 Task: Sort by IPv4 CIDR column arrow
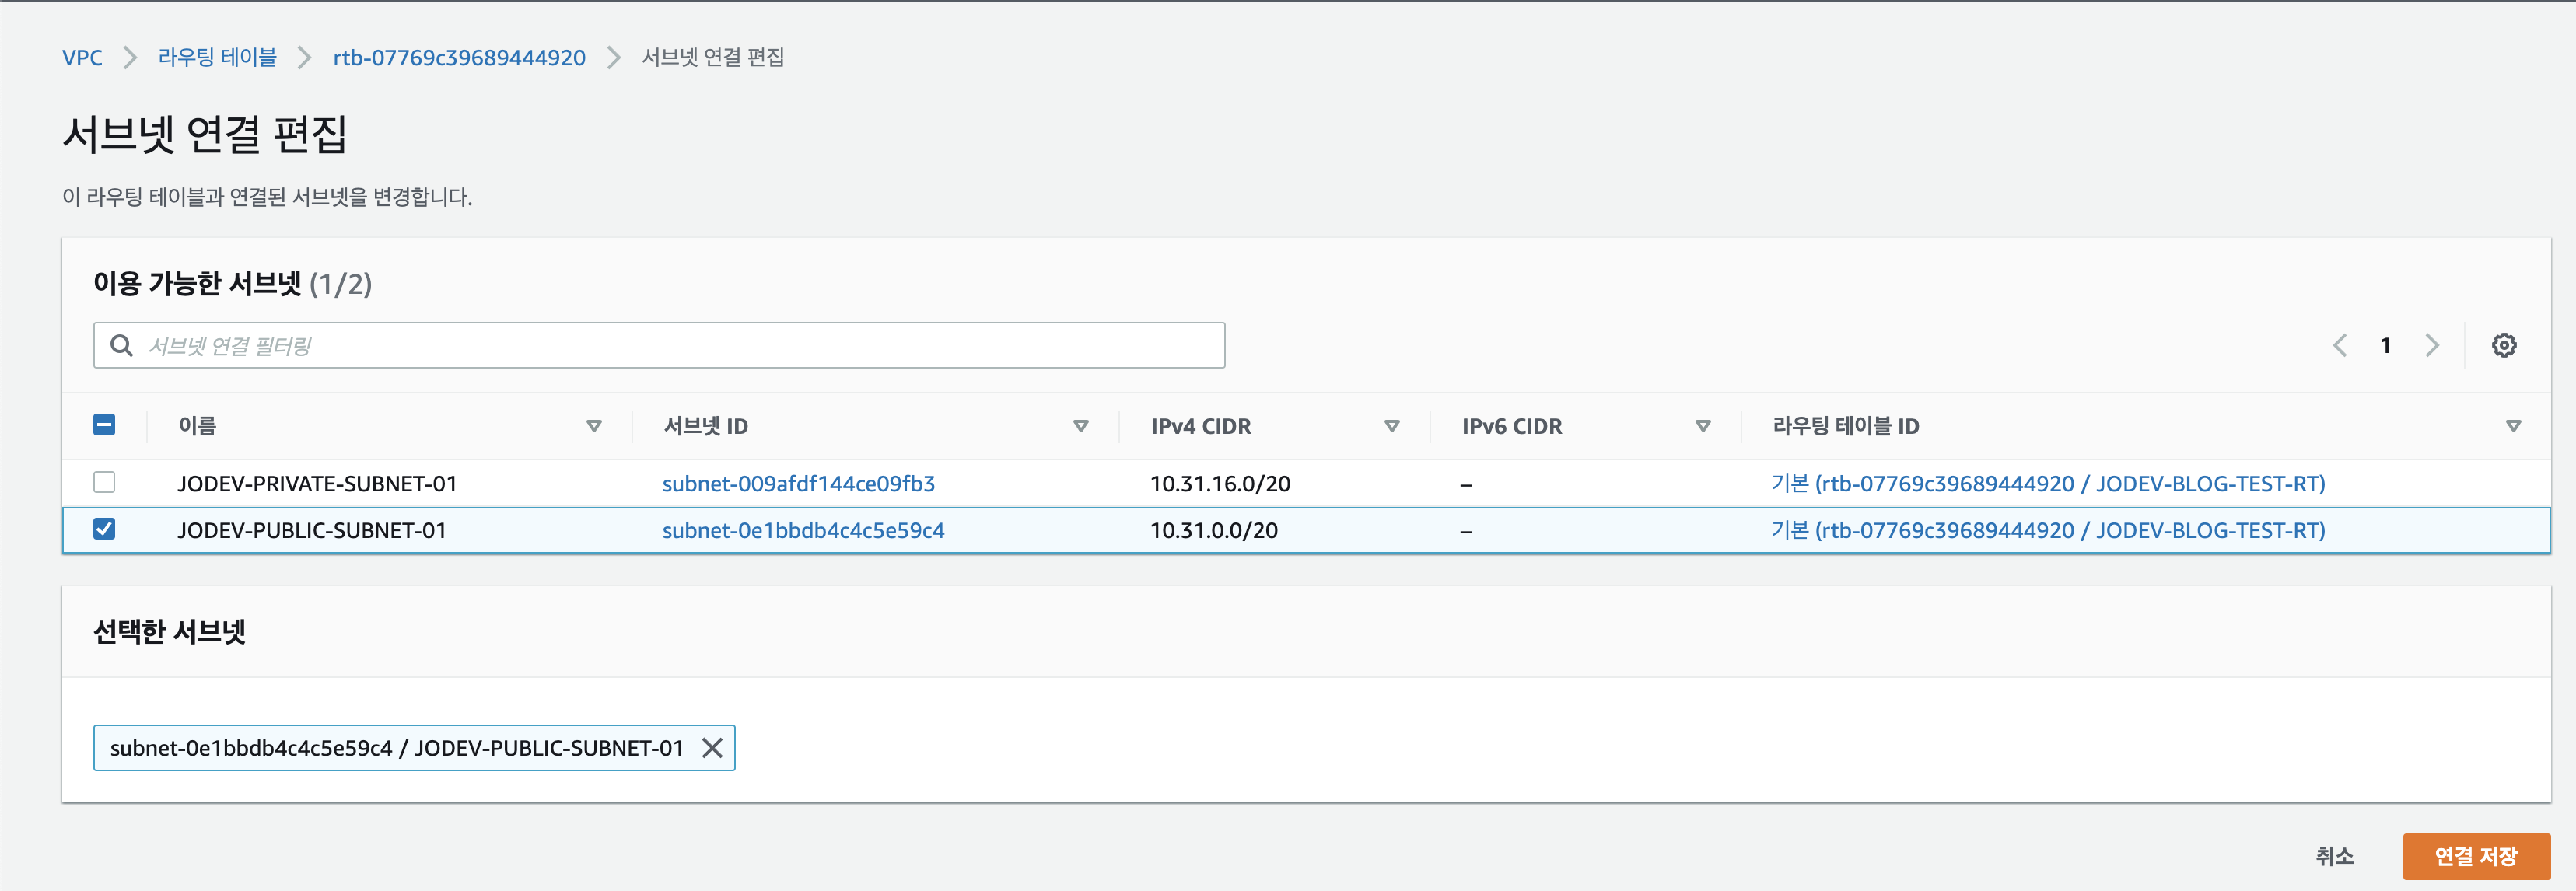(x=1391, y=426)
